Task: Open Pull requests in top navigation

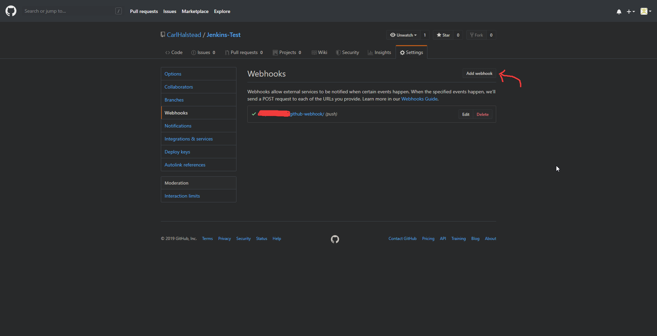Action: tap(144, 11)
